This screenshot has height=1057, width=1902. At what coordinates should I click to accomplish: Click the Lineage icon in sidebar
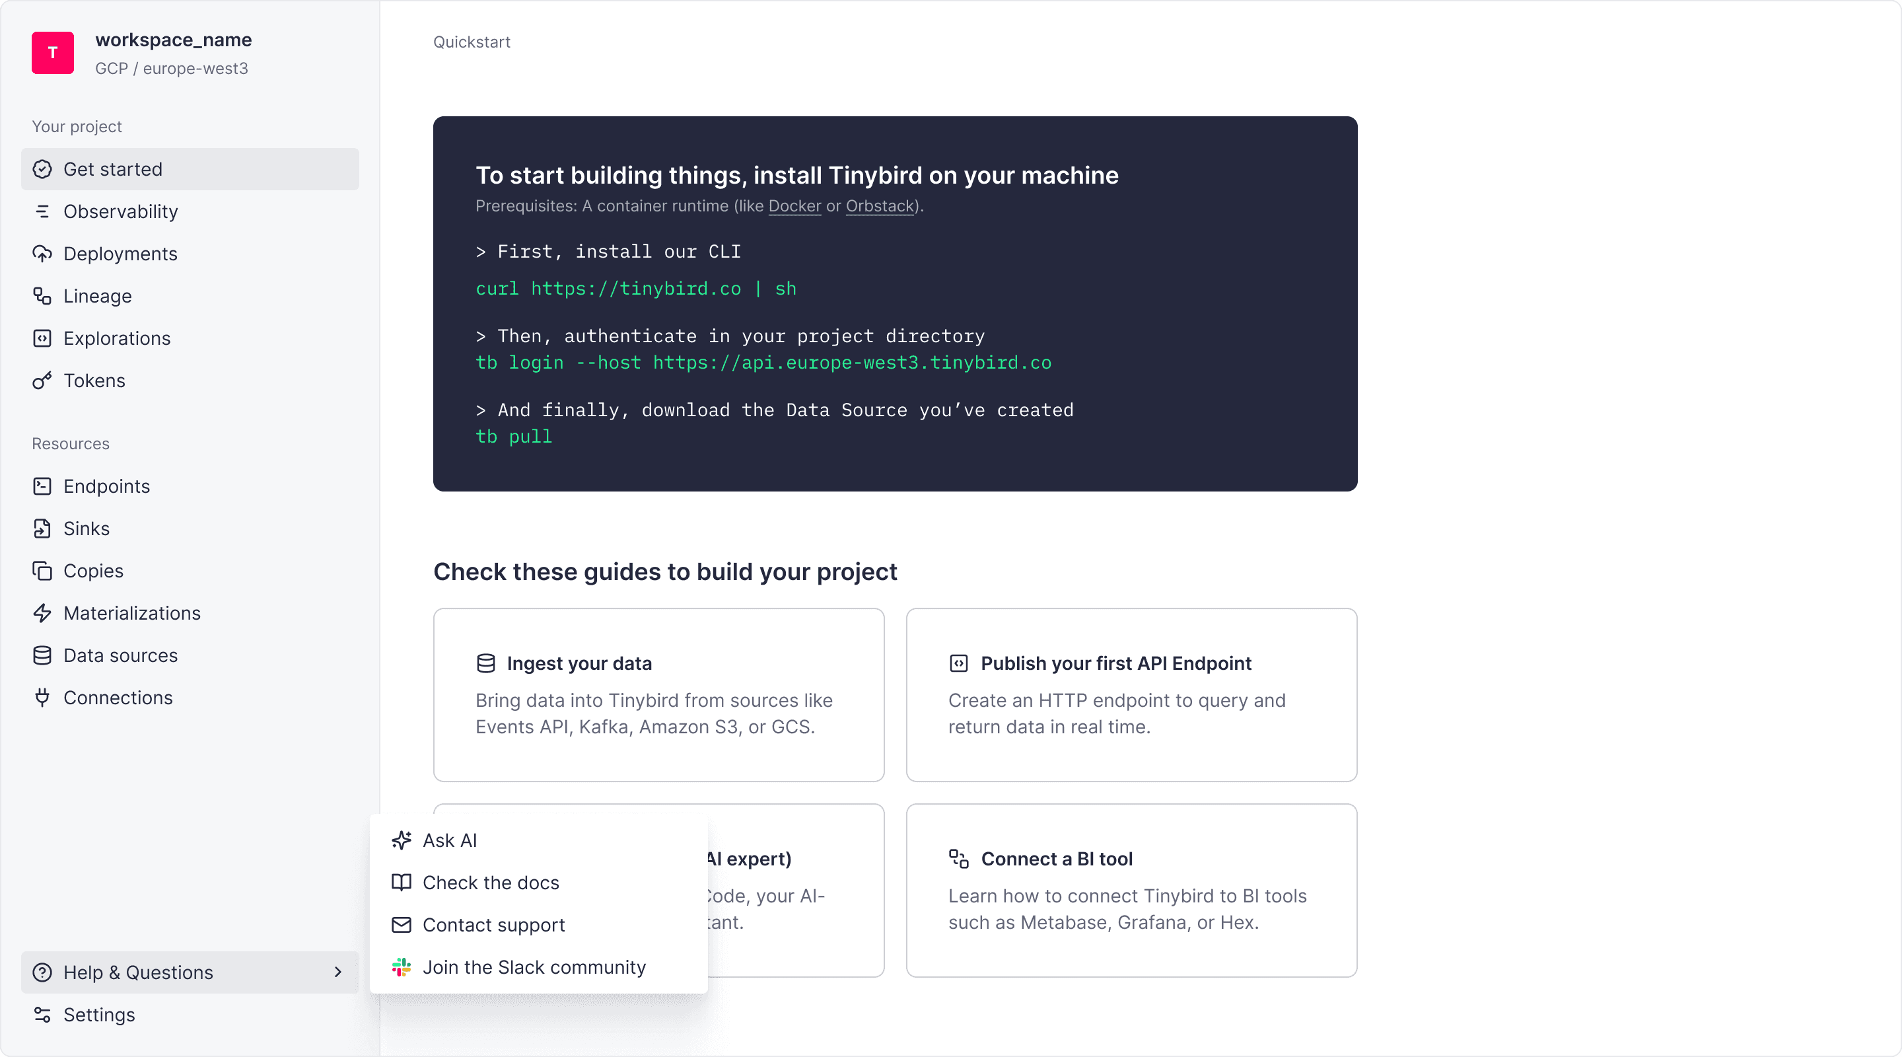42,296
